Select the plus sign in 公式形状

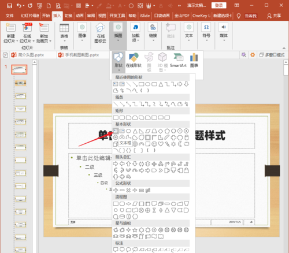[x=116, y=190]
